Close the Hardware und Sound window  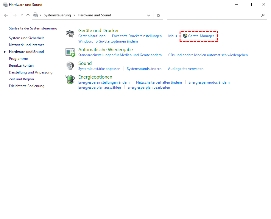click(264, 5)
